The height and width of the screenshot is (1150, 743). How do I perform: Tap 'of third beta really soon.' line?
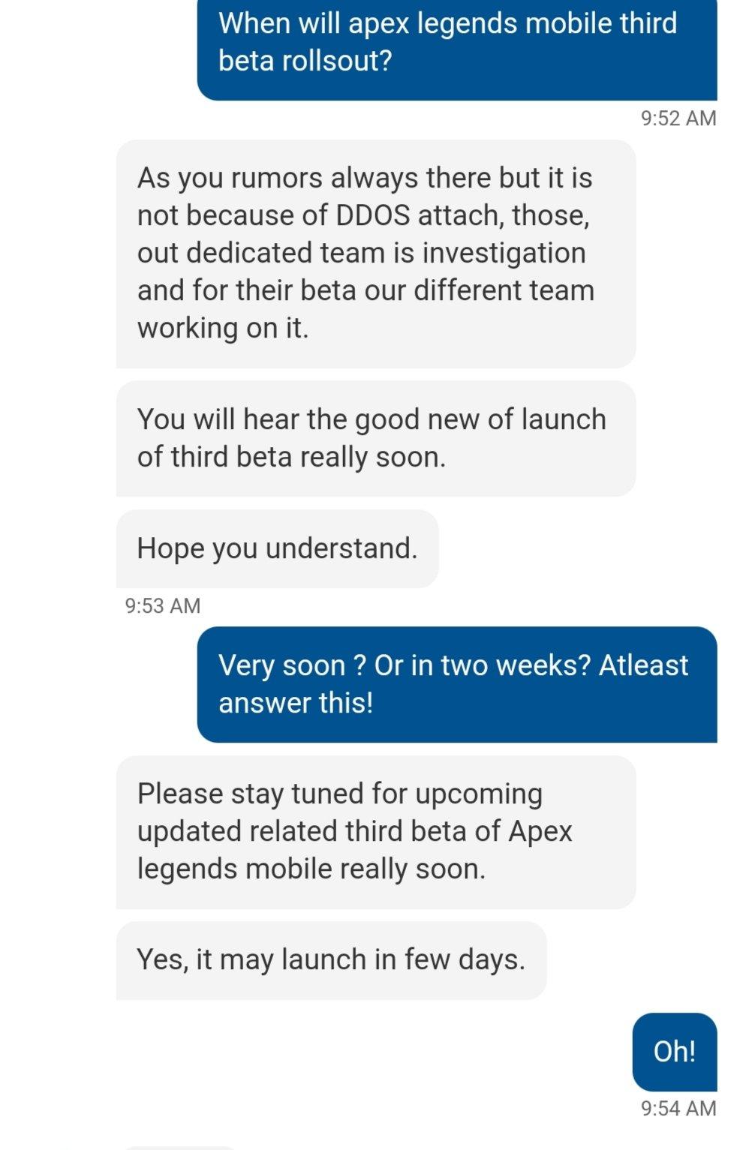pyautogui.click(x=291, y=457)
